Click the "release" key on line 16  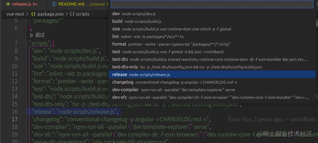43,112
